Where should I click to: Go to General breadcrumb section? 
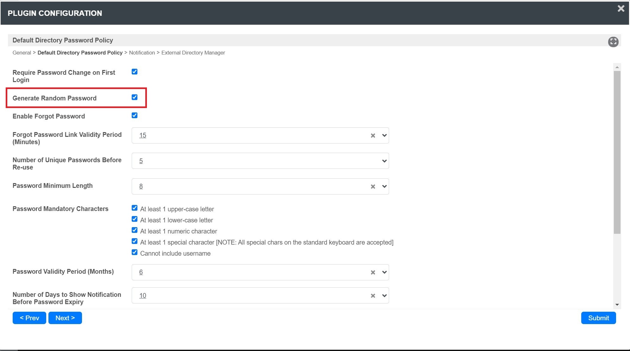pos(22,53)
